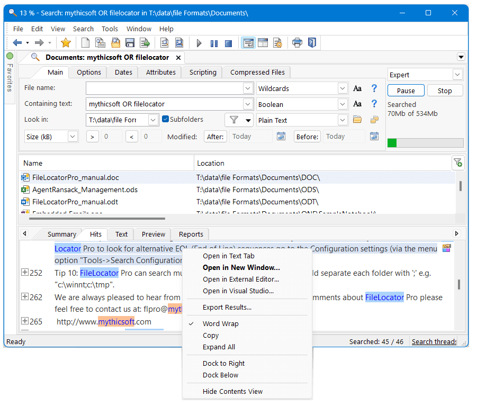Save the search with floppy disk icon
Screen dimensions: 477x406
130,42
